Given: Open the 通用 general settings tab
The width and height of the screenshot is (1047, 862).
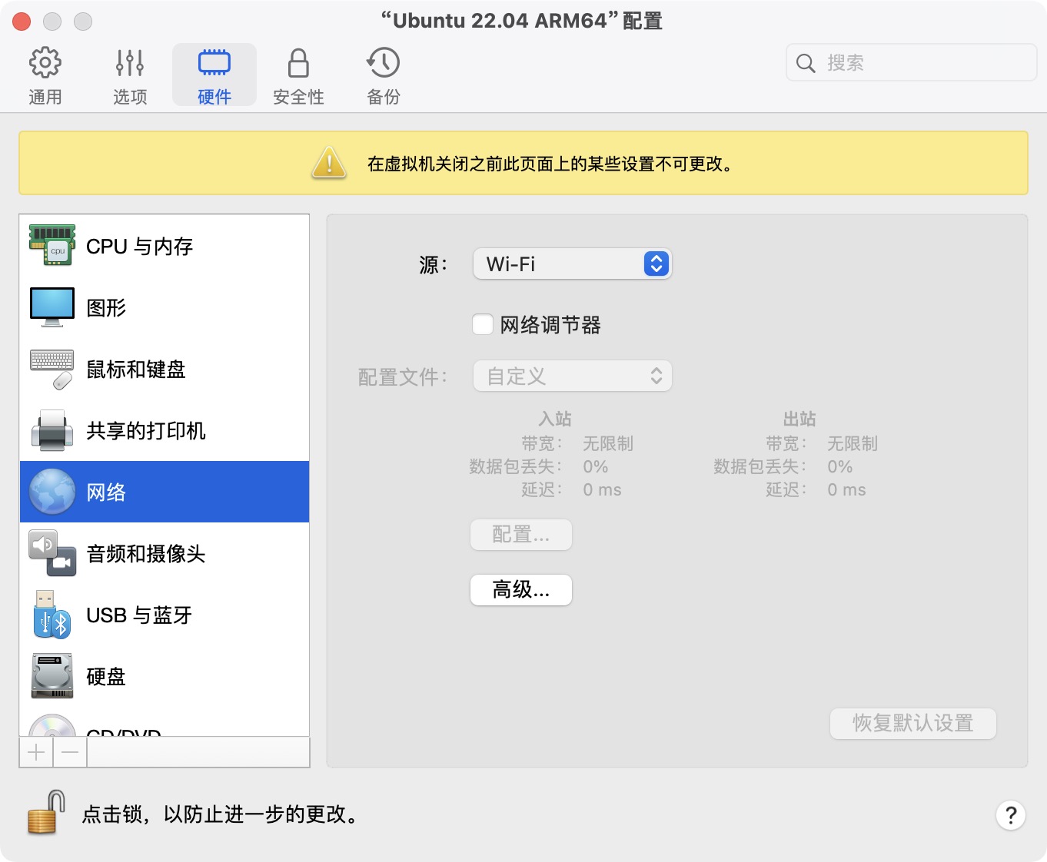Looking at the screenshot, I should [x=45, y=75].
